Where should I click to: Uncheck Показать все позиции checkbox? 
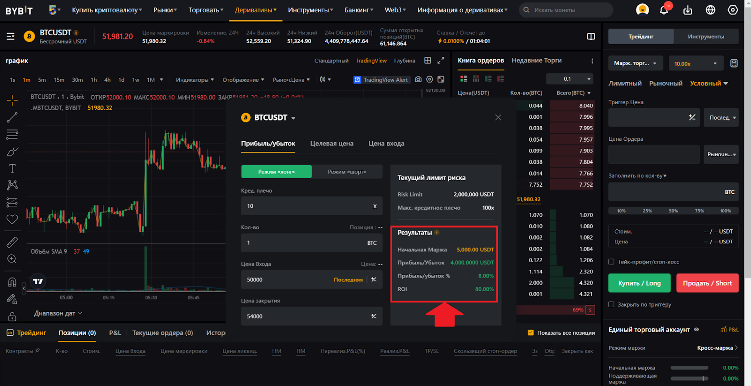point(531,333)
